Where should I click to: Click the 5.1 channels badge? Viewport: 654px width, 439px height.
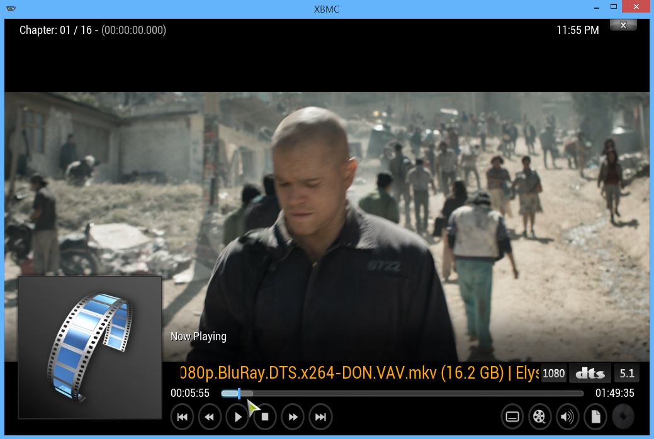[x=627, y=373]
